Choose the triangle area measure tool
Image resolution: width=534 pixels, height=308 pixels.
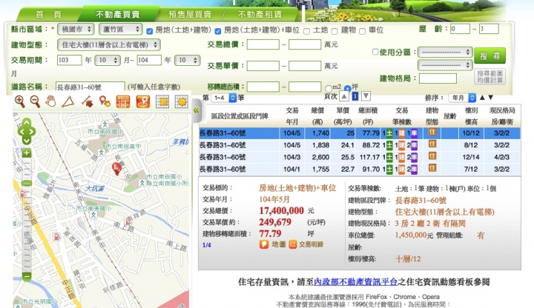(x=67, y=101)
